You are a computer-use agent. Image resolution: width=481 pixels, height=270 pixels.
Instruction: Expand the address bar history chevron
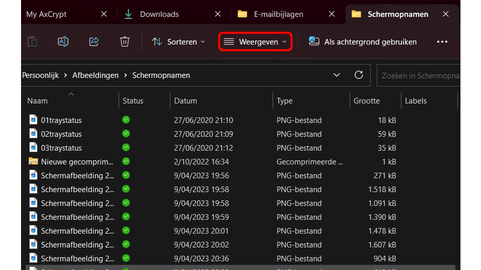pyautogui.click(x=337, y=75)
